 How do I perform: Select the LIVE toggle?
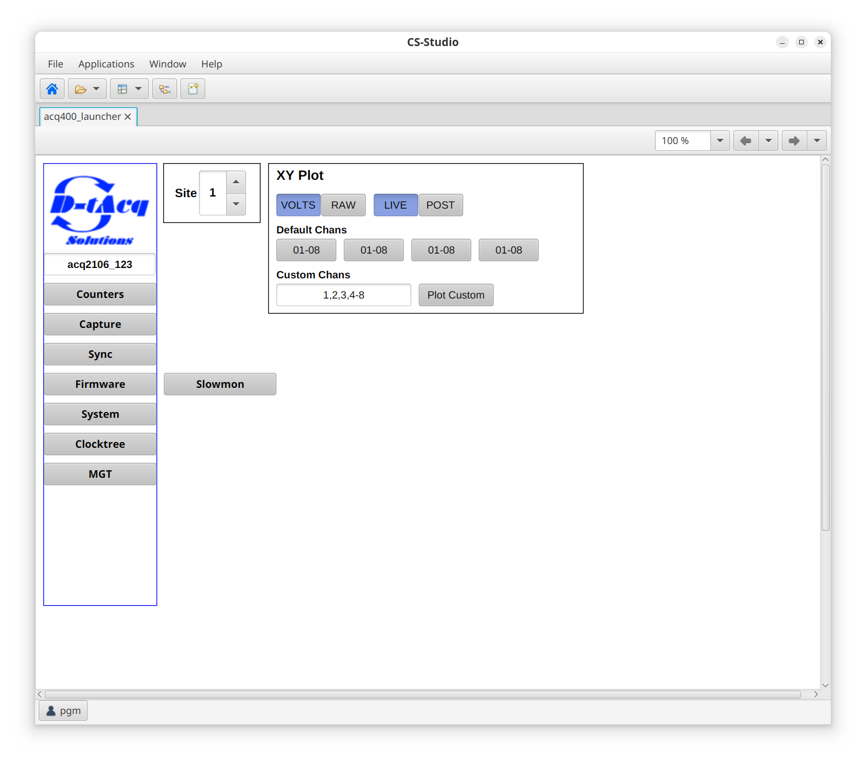396,205
